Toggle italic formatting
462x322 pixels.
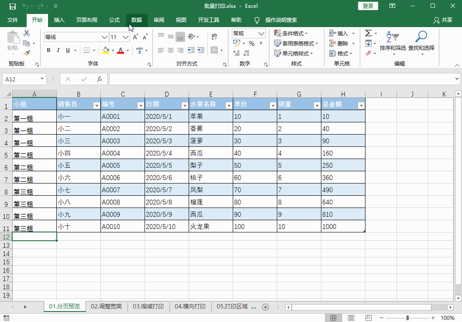[58, 50]
